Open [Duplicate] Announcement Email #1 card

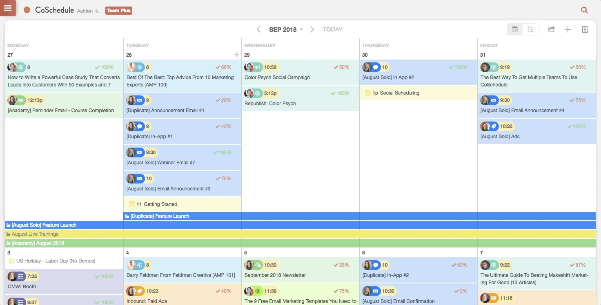(182, 105)
